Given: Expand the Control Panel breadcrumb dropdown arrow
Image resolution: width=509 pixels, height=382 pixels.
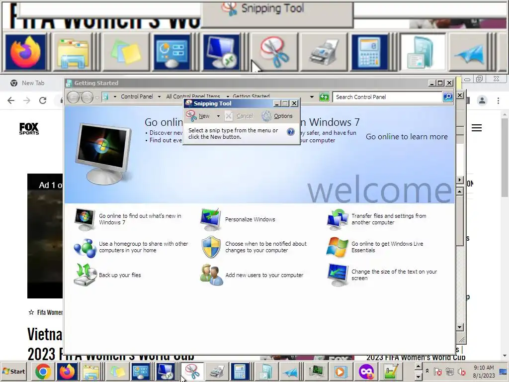Looking at the screenshot, I should pos(159,96).
